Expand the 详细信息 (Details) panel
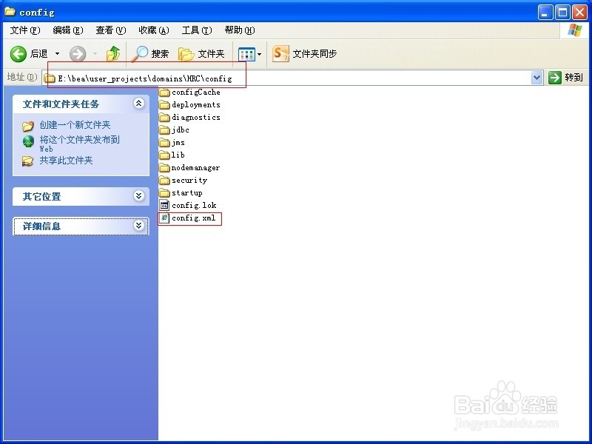This screenshot has width=592, height=444. click(x=141, y=226)
